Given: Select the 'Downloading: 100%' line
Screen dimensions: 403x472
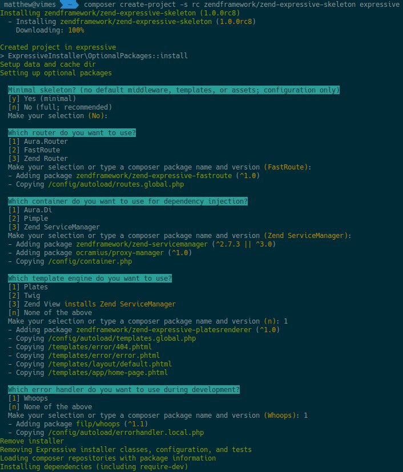Looking at the screenshot, I should point(50,30).
